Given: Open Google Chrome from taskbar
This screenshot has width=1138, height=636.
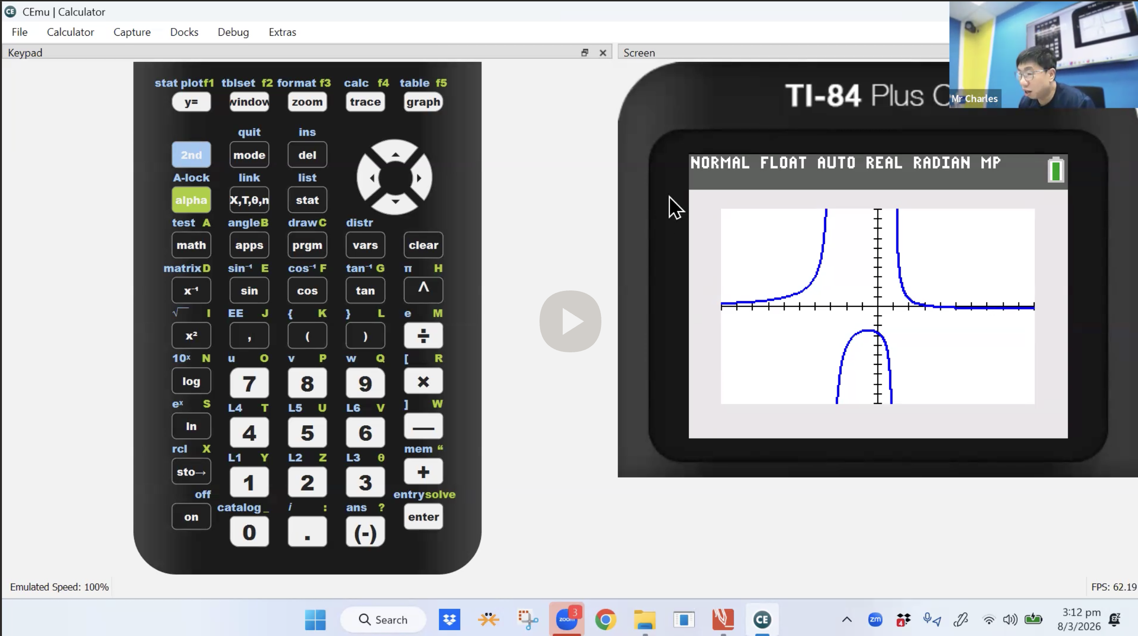Looking at the screenshot, I should click(x=605, y=620).
